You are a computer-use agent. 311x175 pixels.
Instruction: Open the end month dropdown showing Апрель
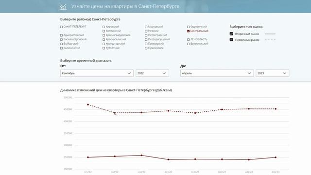(x=217, y=73)
